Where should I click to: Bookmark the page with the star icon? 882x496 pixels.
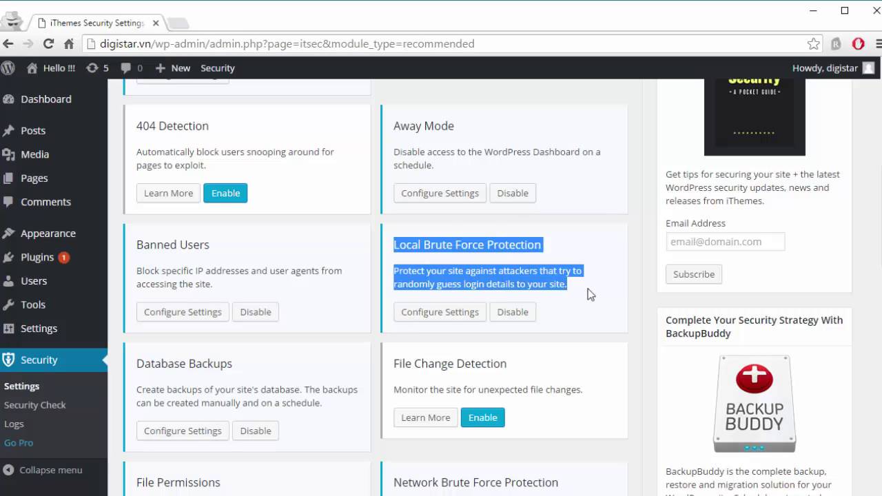[x=814, y=43]
